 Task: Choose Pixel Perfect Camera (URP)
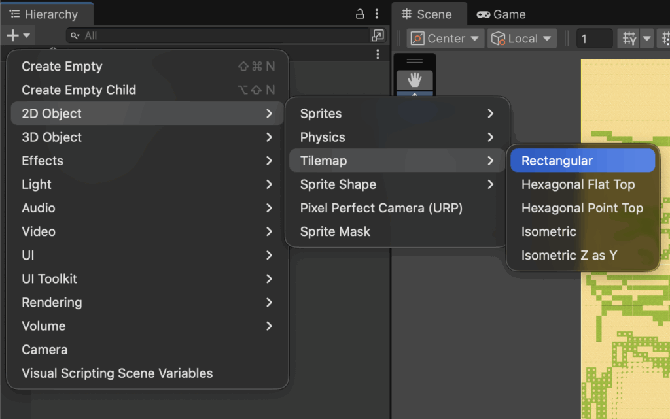tap(381, 208)
